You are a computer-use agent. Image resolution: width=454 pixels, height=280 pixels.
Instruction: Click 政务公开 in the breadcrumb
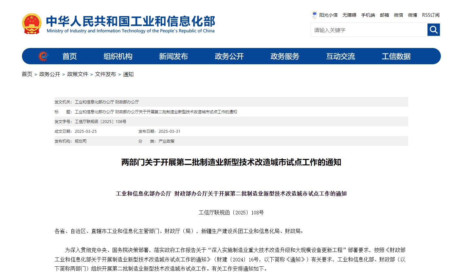[x=50, y=74]
